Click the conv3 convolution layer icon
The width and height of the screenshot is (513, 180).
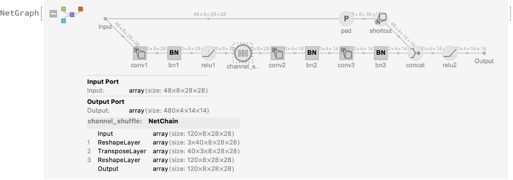tap(346, 53)
